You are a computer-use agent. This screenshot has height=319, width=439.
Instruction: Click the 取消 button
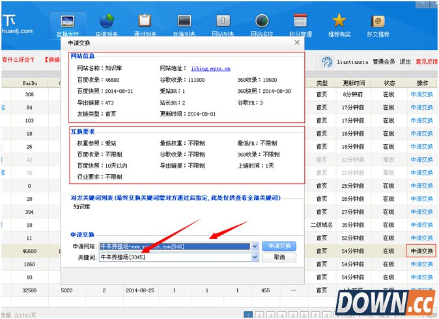click(x=279, y=257)
